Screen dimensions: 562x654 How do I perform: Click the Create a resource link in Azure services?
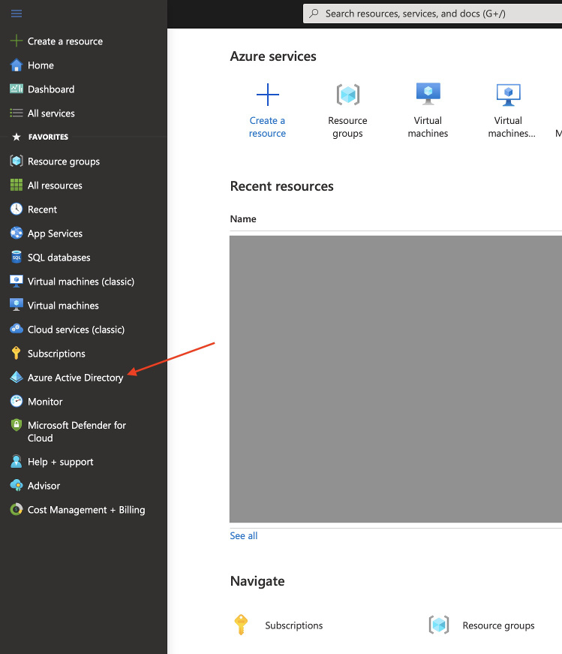click(x=267, y=127)
